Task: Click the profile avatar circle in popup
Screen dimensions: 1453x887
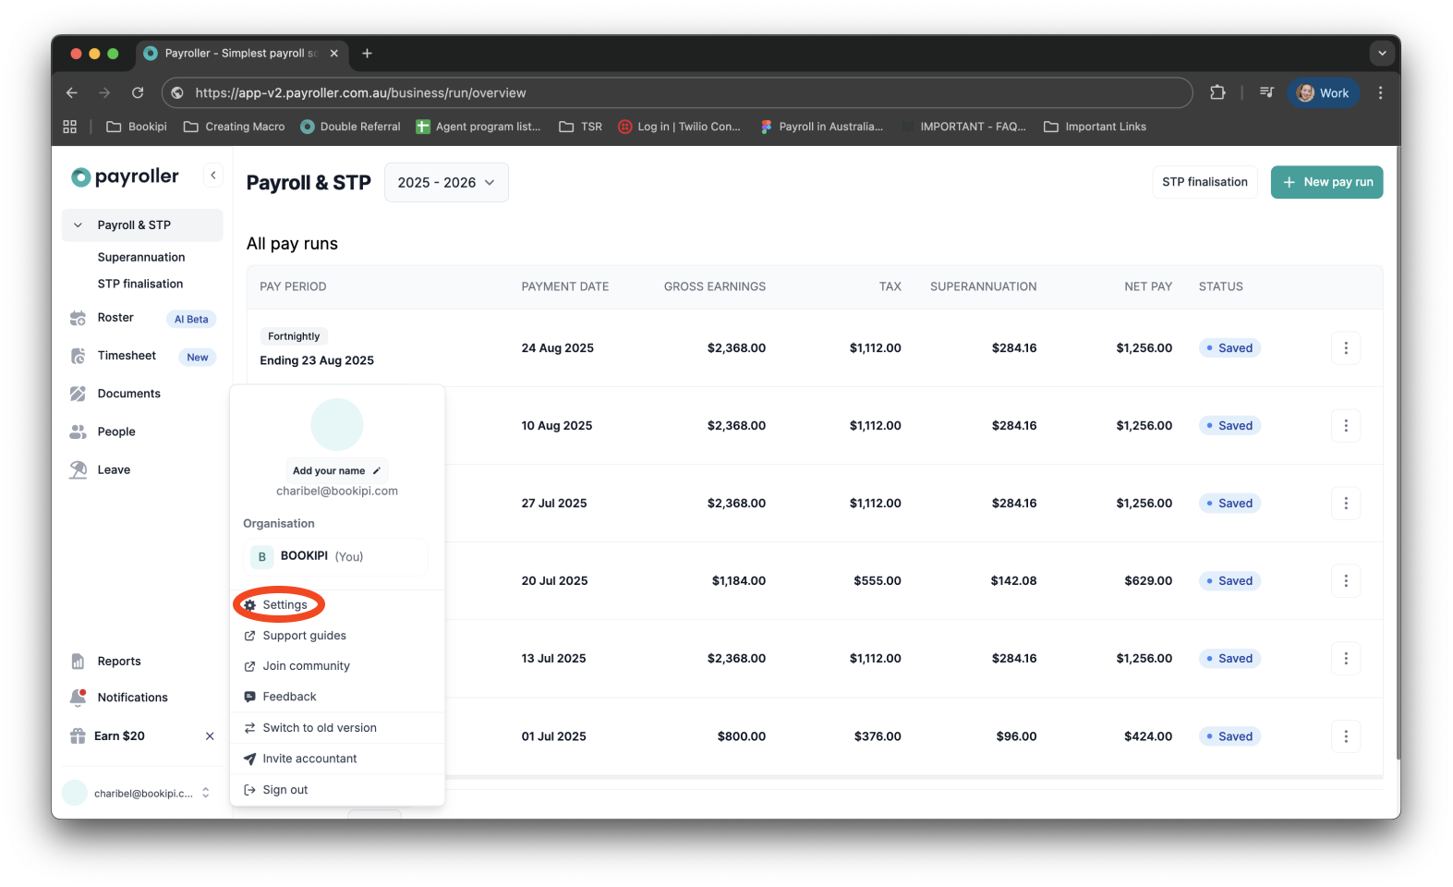Action: pos(337,425)
